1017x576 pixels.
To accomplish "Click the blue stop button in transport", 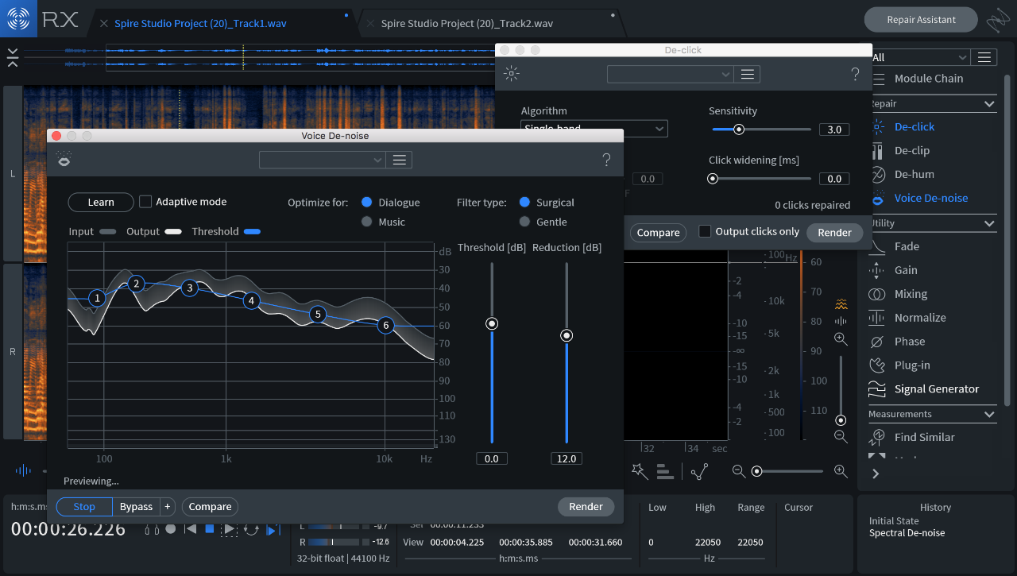I will (210, 529).
